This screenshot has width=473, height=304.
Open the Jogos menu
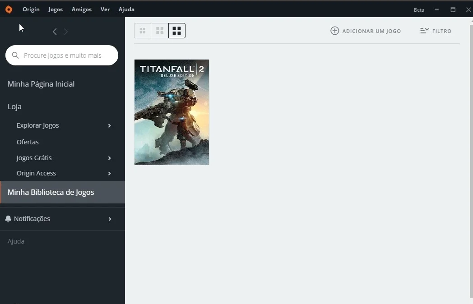[x=56, y=9]
